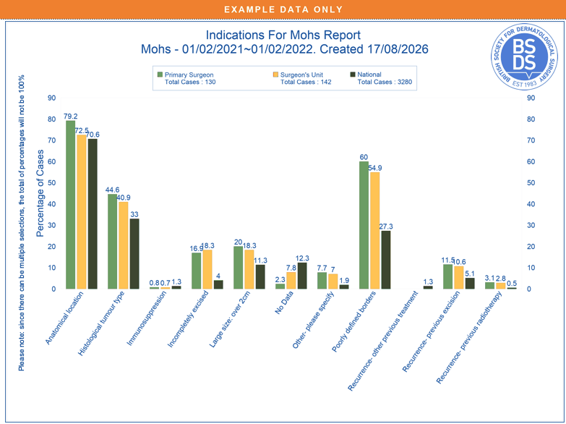
Task: Click the 'Other- please specify' category label
Action: point(313,320)
